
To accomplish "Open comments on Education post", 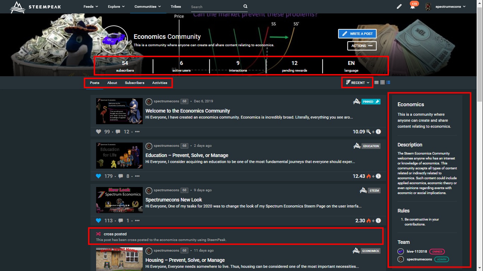I will click(x=121, y=176).
